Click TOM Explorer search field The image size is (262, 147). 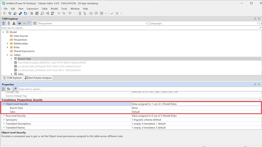(x=130, y=28)
